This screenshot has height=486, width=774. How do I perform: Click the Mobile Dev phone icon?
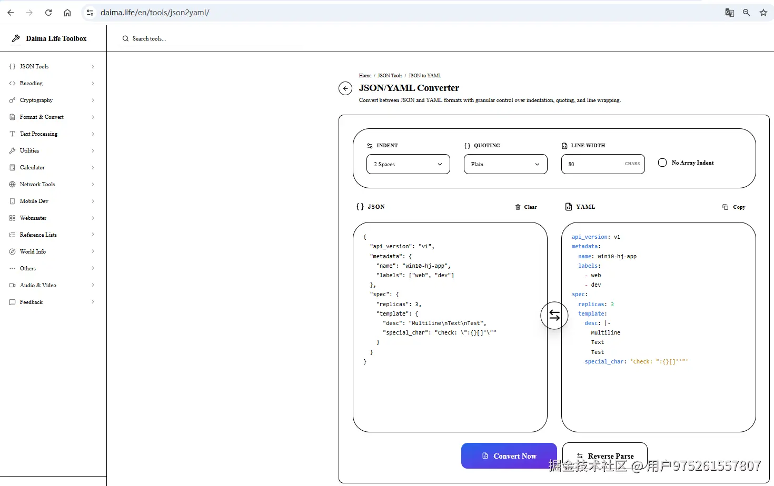click(x=12, y=201)
